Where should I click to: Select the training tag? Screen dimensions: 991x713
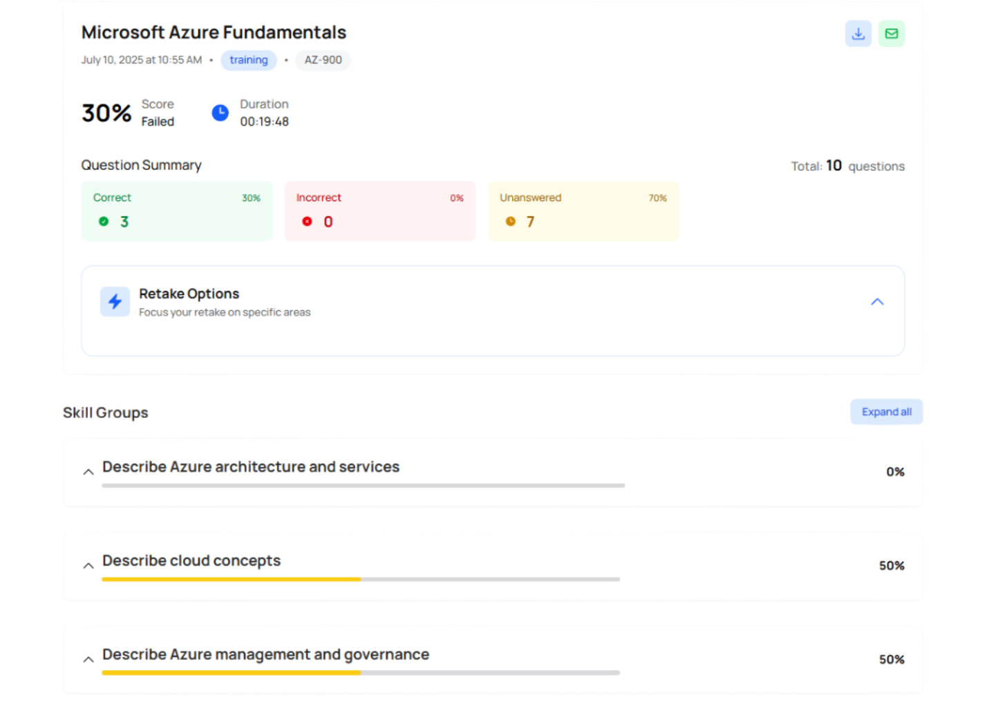pos(248,60)
